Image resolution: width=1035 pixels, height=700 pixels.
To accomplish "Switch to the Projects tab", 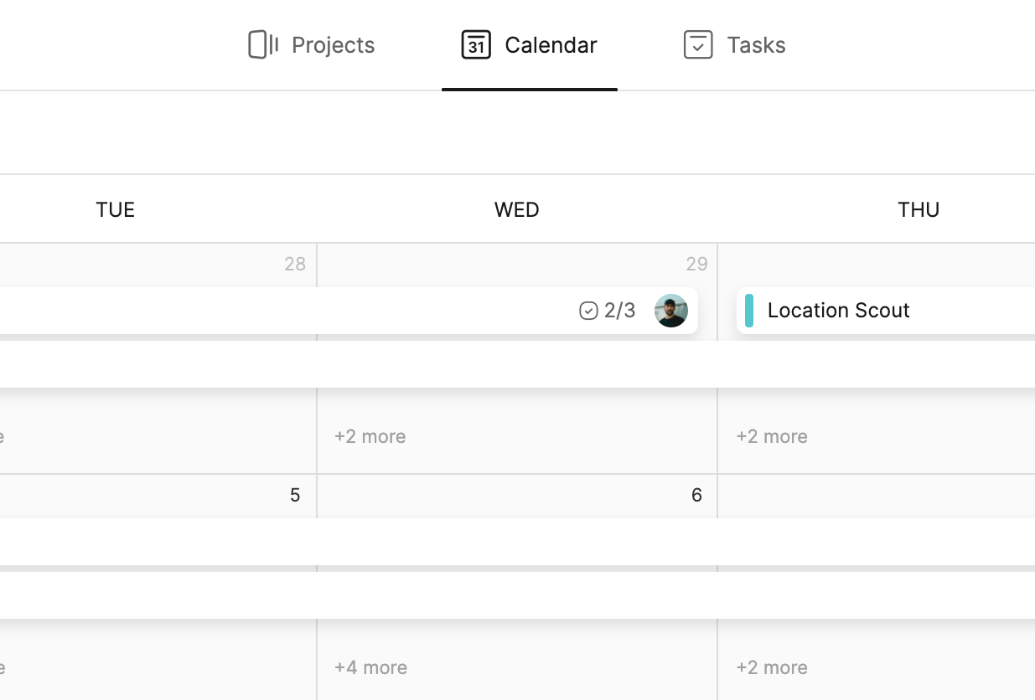I will pyautogui.click(x=333, y=45).
